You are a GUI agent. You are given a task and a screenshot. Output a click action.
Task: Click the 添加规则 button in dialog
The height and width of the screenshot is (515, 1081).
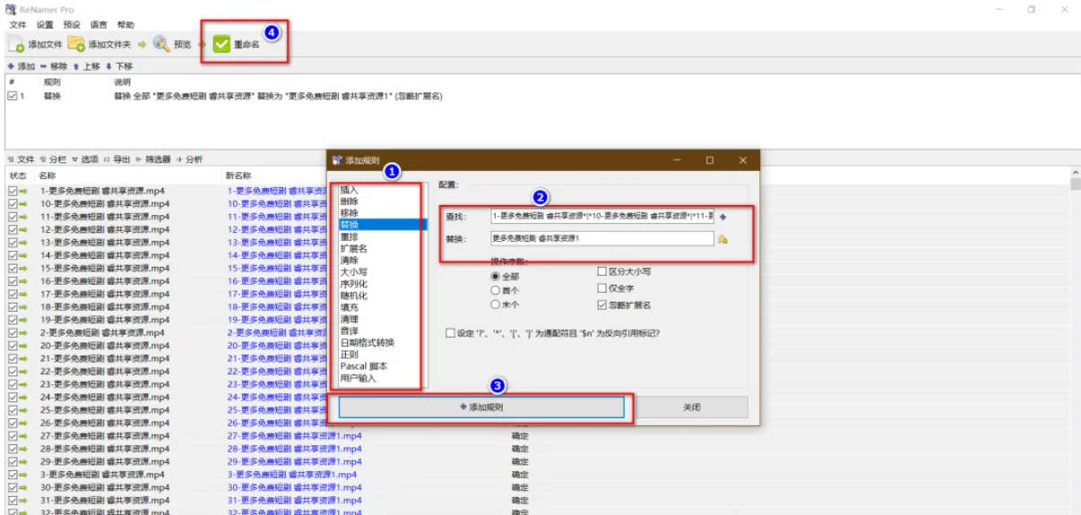coord(481,407)
